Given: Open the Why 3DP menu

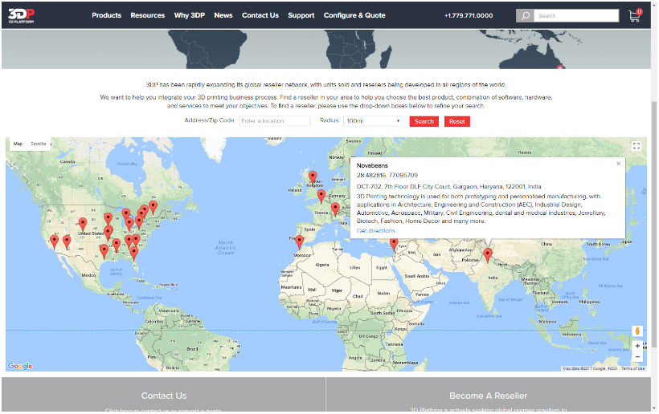Looking at the screenshot, I should tap(190, 15).
